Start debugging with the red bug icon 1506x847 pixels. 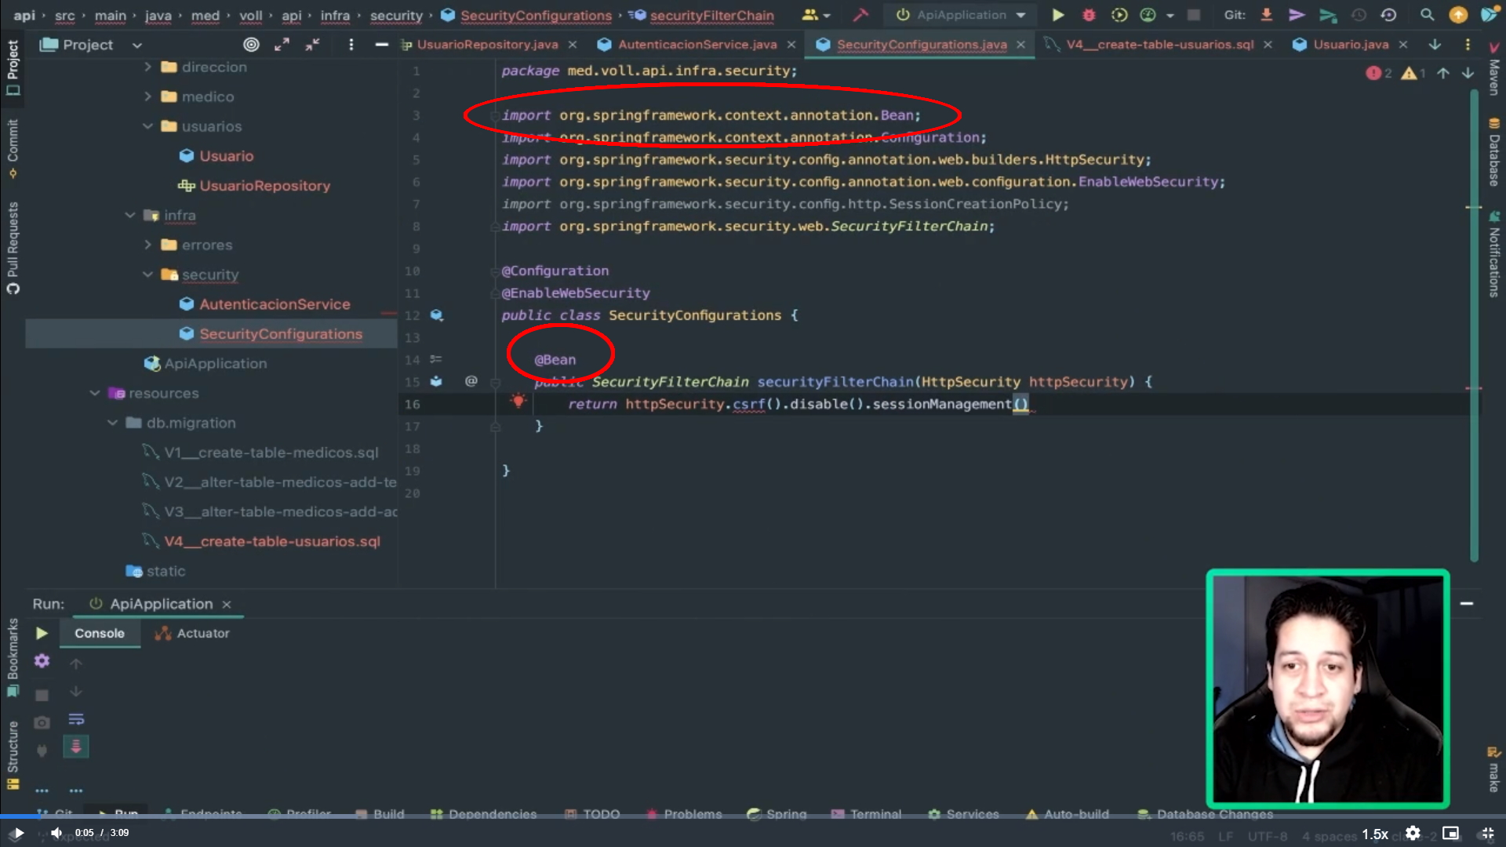click(1089, 15)
